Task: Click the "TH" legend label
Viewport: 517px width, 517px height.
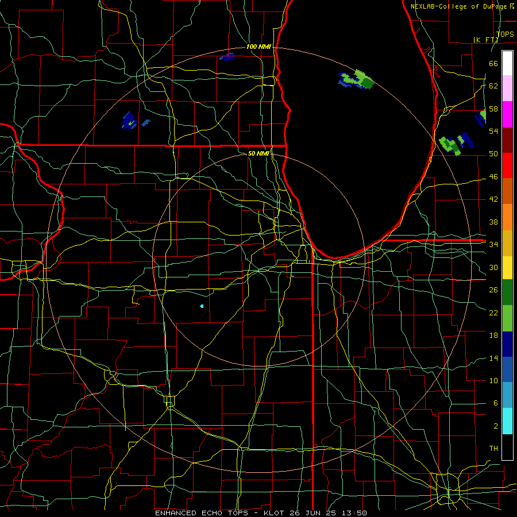Action: click(493, 449)
